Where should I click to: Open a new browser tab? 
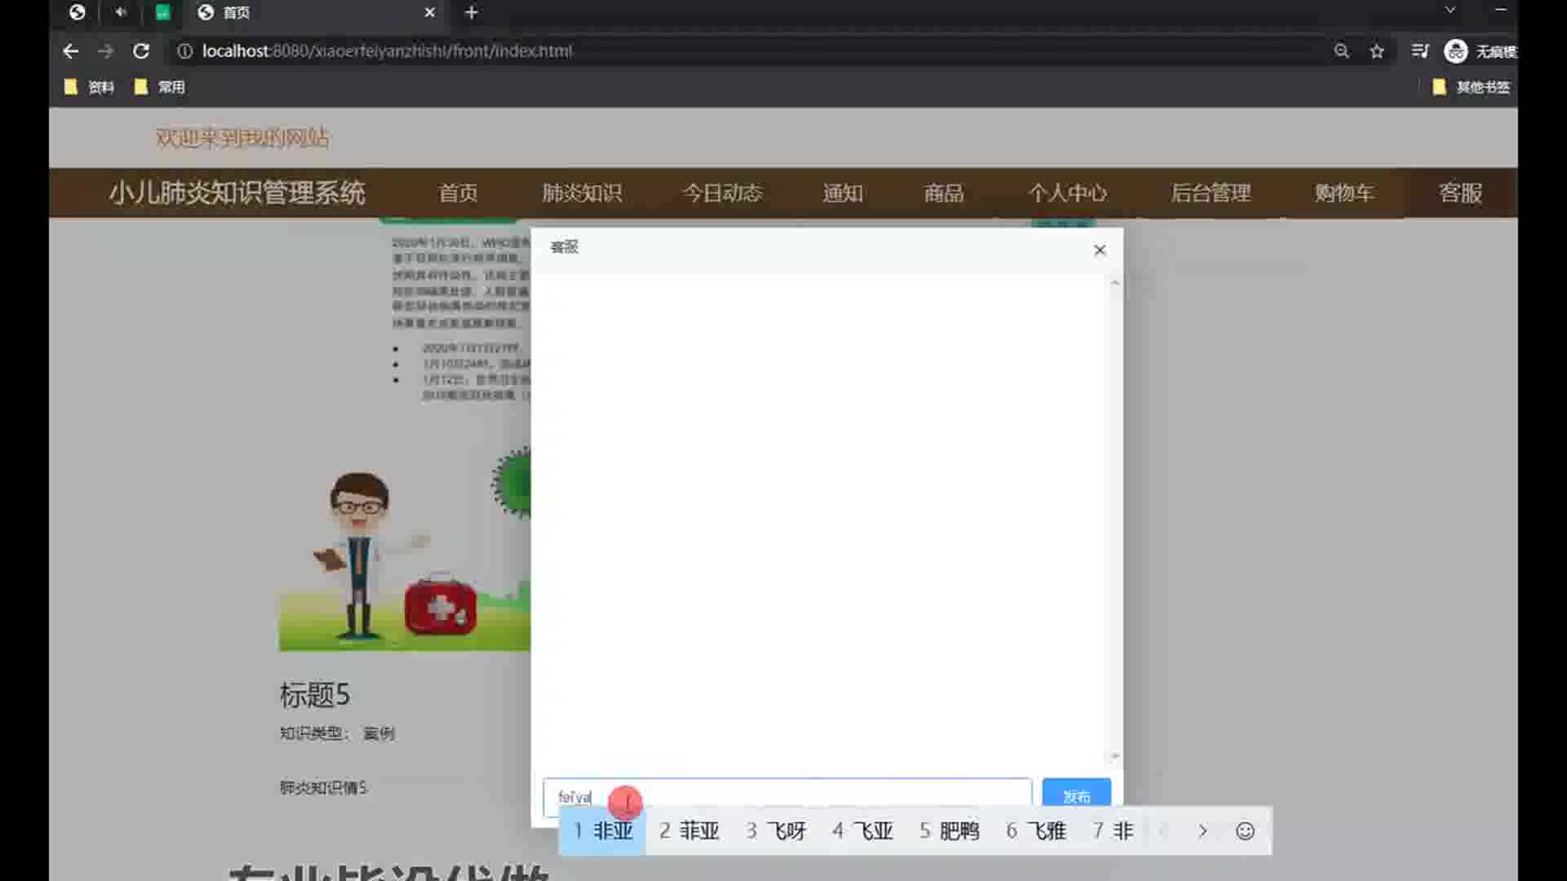[x=471, y=12]
